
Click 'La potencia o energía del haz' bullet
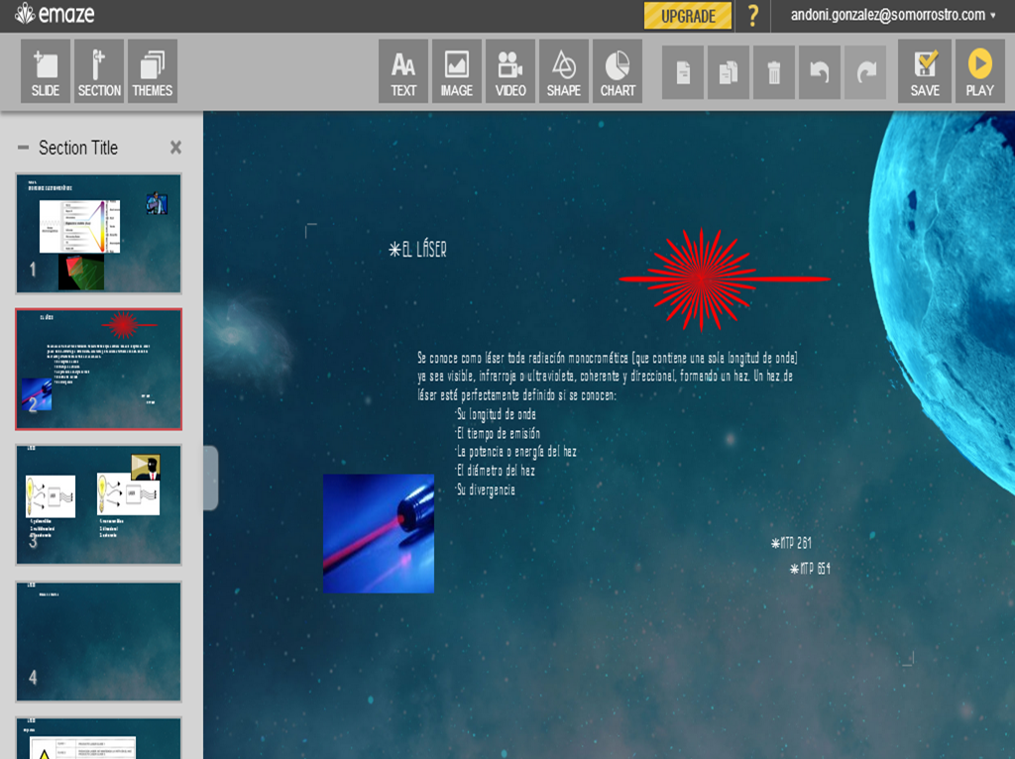[x=515, y=452]
